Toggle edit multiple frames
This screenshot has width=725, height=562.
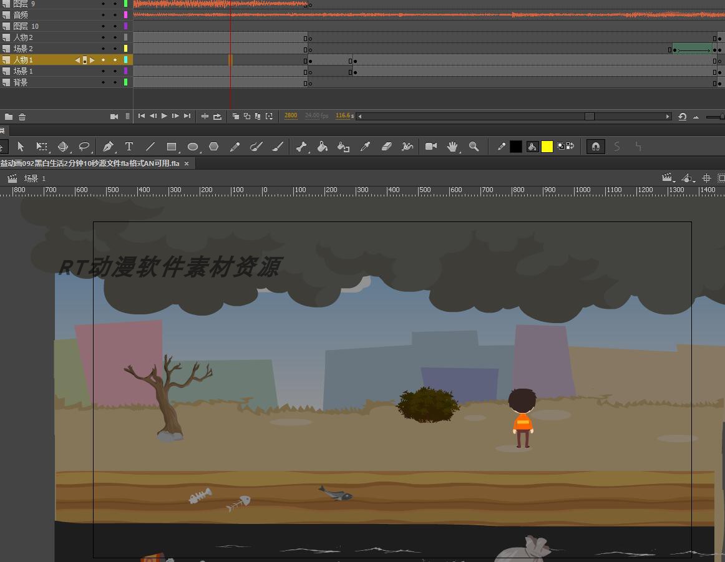[258, 117]
